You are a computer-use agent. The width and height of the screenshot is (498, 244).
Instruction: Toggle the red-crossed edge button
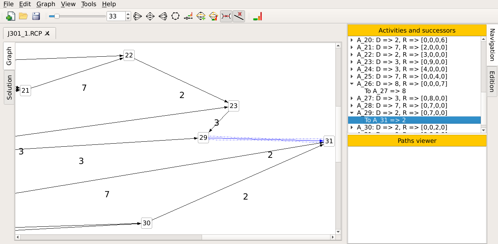(x=239, y=16)
